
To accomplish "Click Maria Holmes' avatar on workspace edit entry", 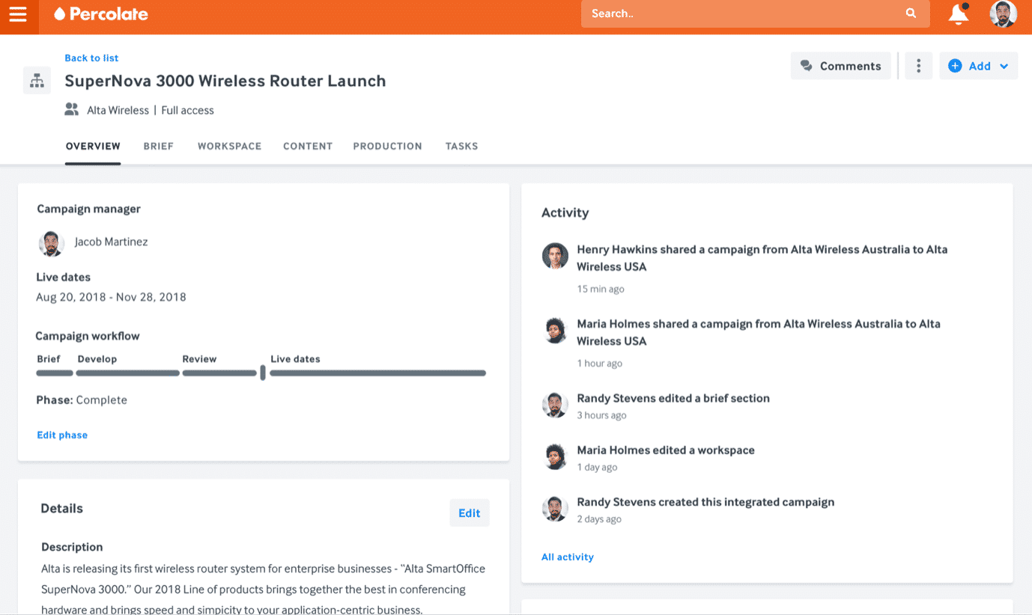I will coord(555,456).
